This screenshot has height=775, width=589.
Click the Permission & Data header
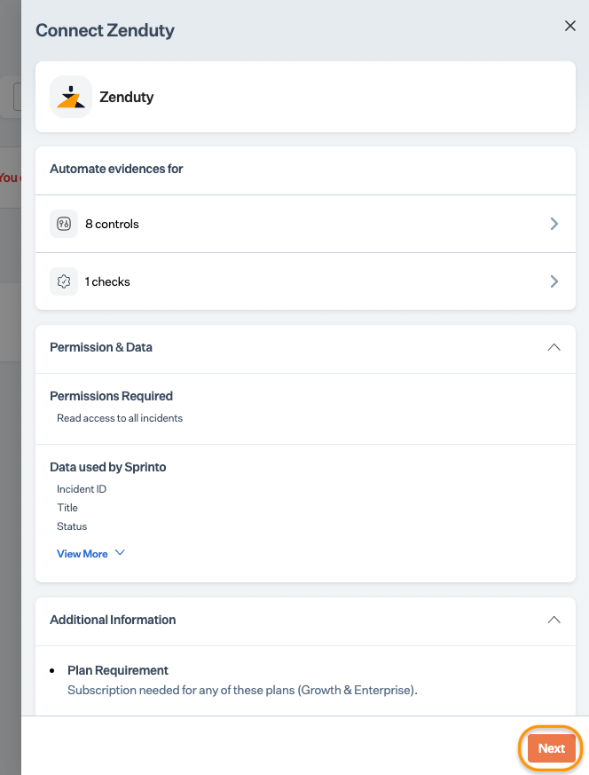click(306, 347)
